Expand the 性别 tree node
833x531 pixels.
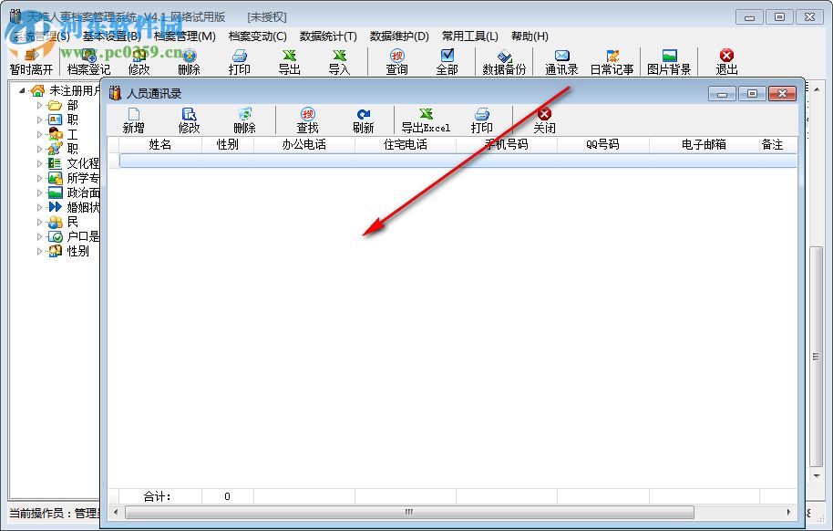coord(39,251)
